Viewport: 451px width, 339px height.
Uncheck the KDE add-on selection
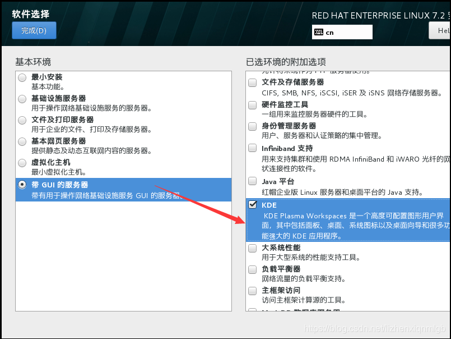252,205
